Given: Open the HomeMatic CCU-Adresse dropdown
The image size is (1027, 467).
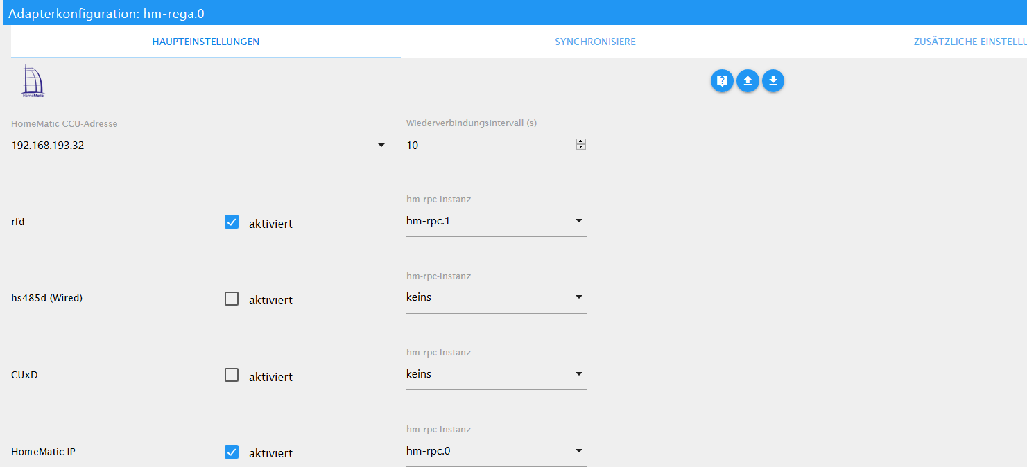Looking at the screenshot, I should tap(200, 146).
